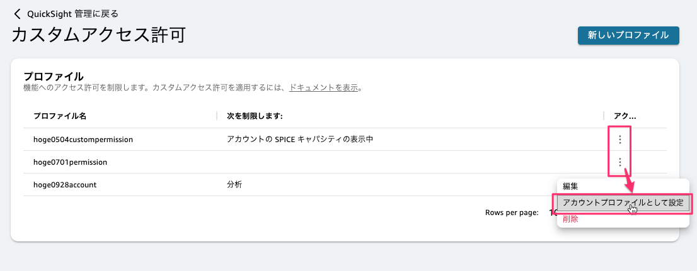Select the hoge0504custompermission profile name

83,139
